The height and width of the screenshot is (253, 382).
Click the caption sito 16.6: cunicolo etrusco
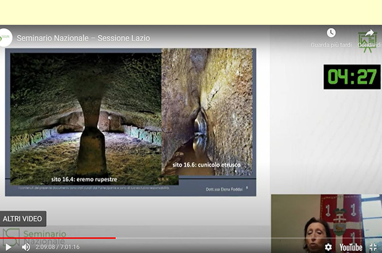click(206, 165)
